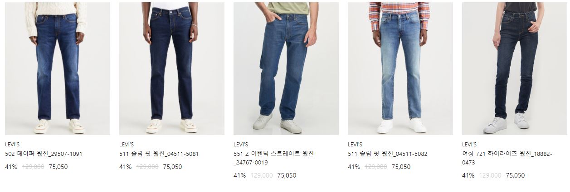The width and height of the screenshot is (570, 192).
Task: Click the 75,050 price under 551 Z 어텐틱
Action: tap(287, 175)
